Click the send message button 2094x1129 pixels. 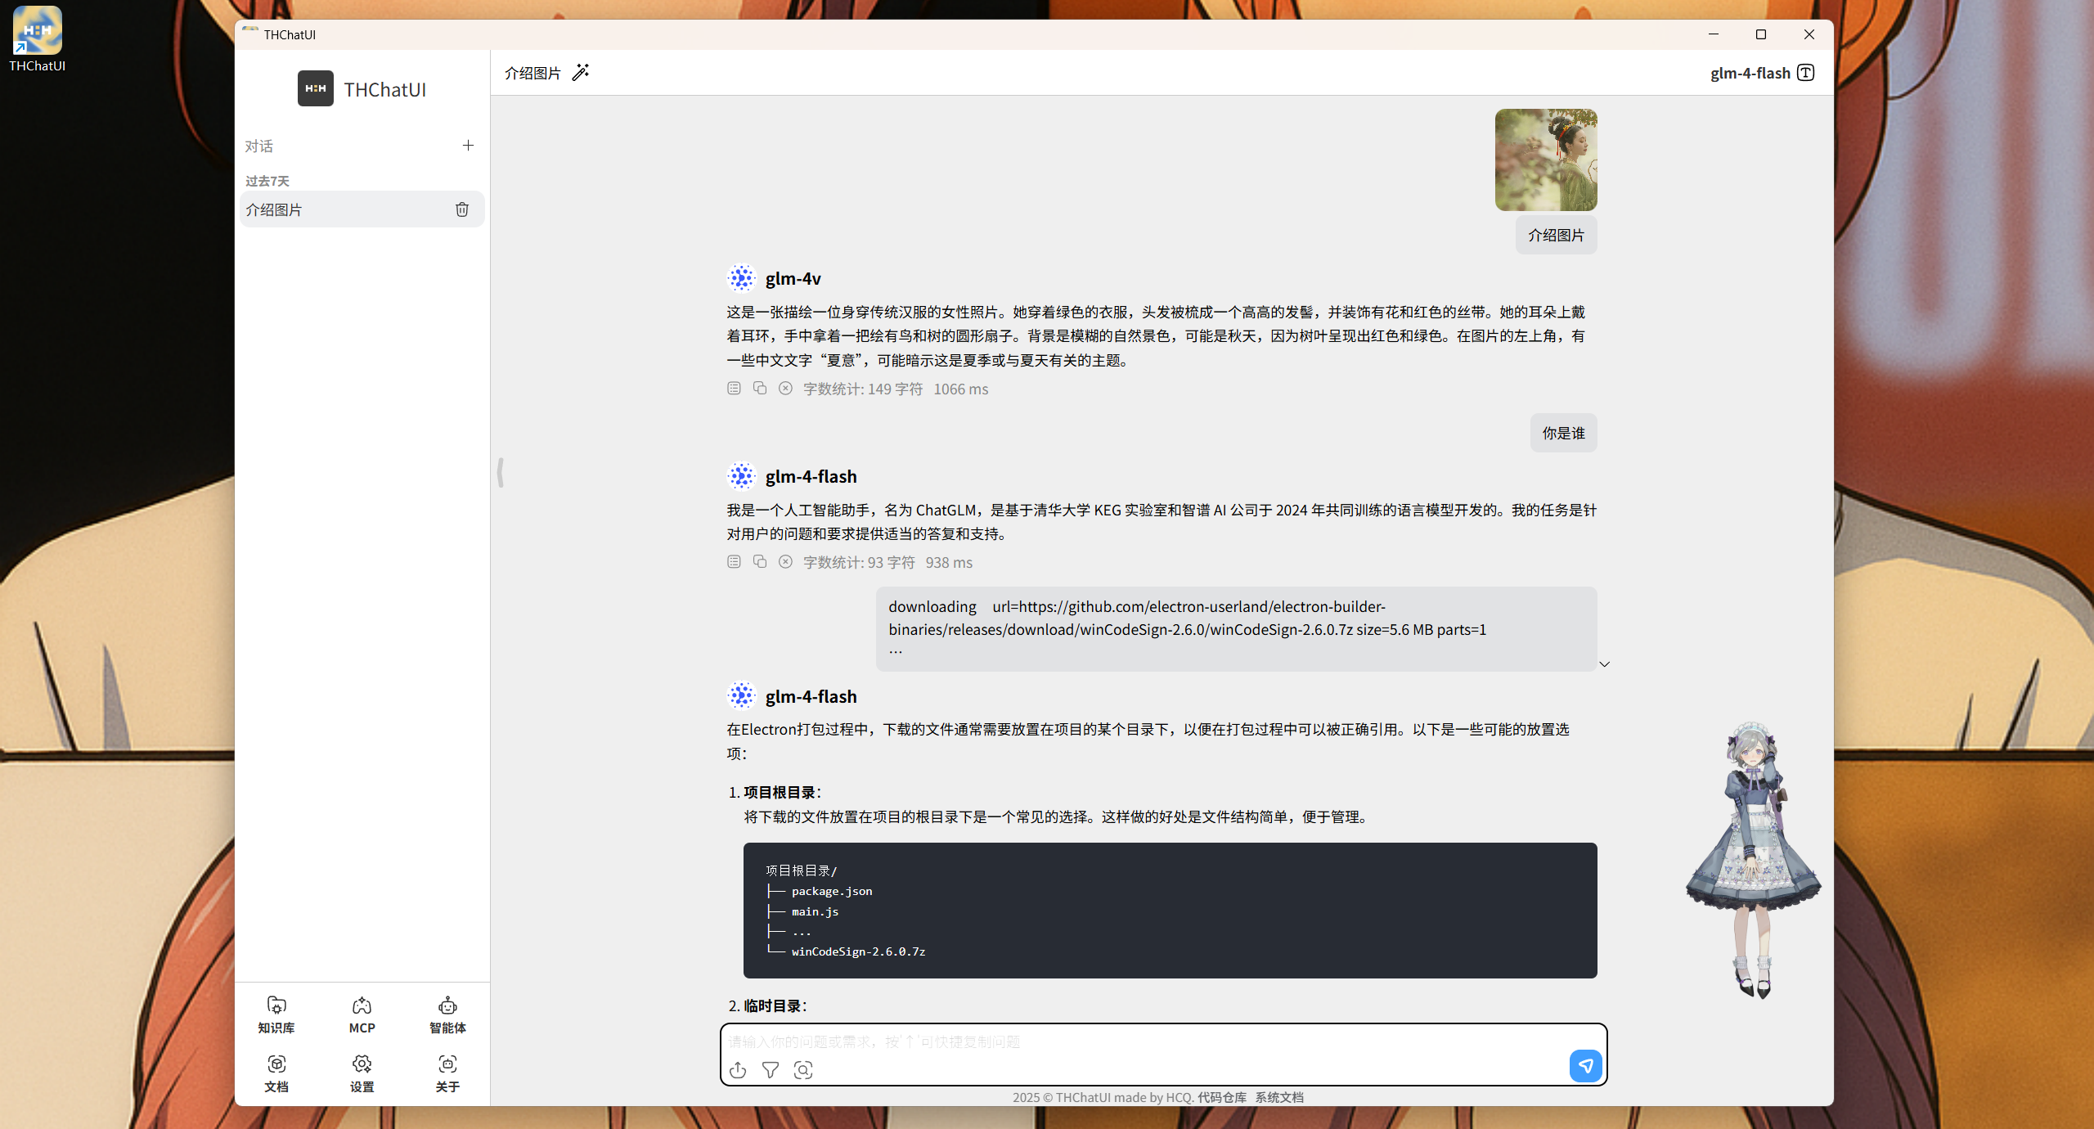tap(1585, 1065)
